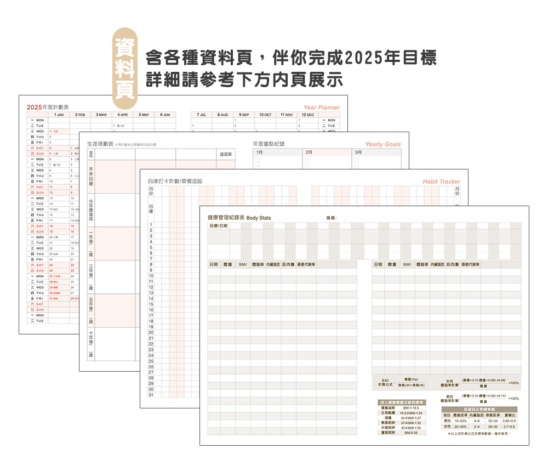Screen dimensions: 548x466
Task: Select the 5 MAY column header
Action: (x=144, y=115)
